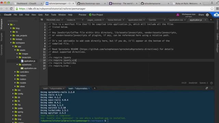The width and height of the screenshot is (219, 123).
Task: Open the editor settings gear in status bar
Action: [x=211, y=83]
